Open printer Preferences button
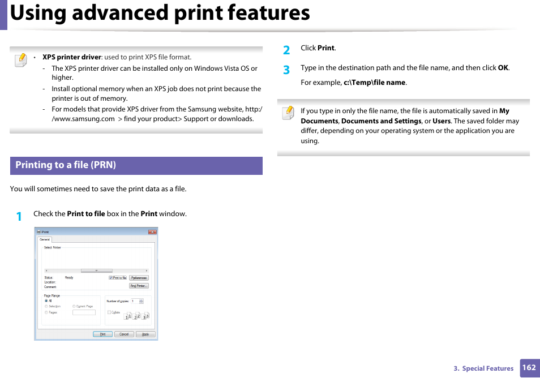Image resolution: width=540 pixels, height=382 pixels. (139, 278)
